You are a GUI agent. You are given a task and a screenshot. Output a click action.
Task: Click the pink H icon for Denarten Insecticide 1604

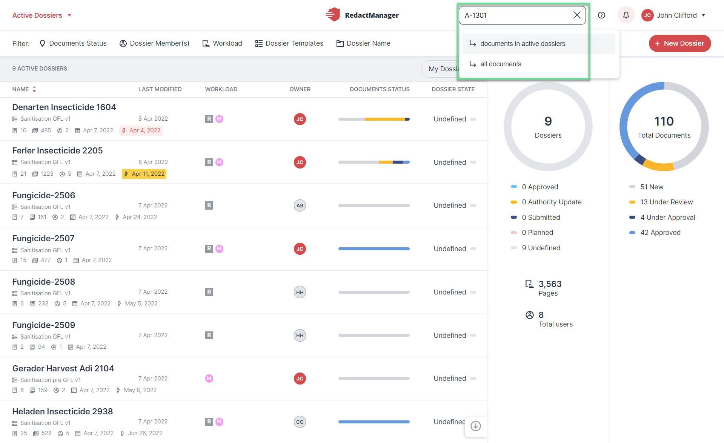click(220, 119)
